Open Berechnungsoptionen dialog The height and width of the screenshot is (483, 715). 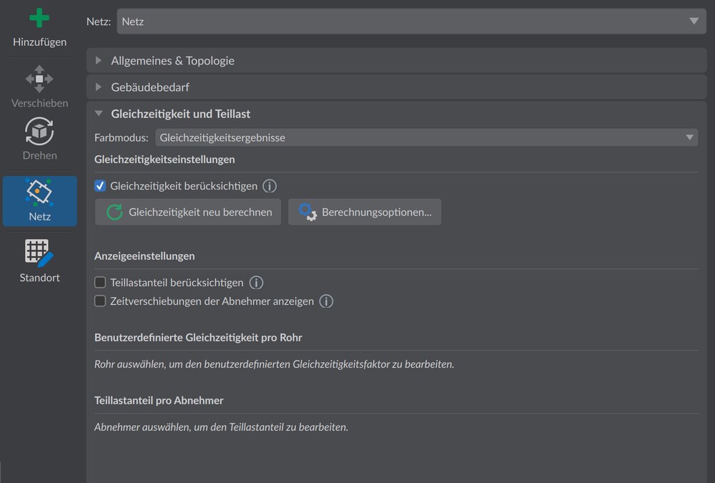(x=365, y=212)
